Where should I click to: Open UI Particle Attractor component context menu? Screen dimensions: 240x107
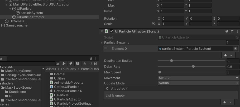tap(237, 31)
